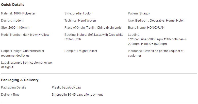Select the Material 100% Polyester text
The image size is (198, 104).
pos(18,13)
